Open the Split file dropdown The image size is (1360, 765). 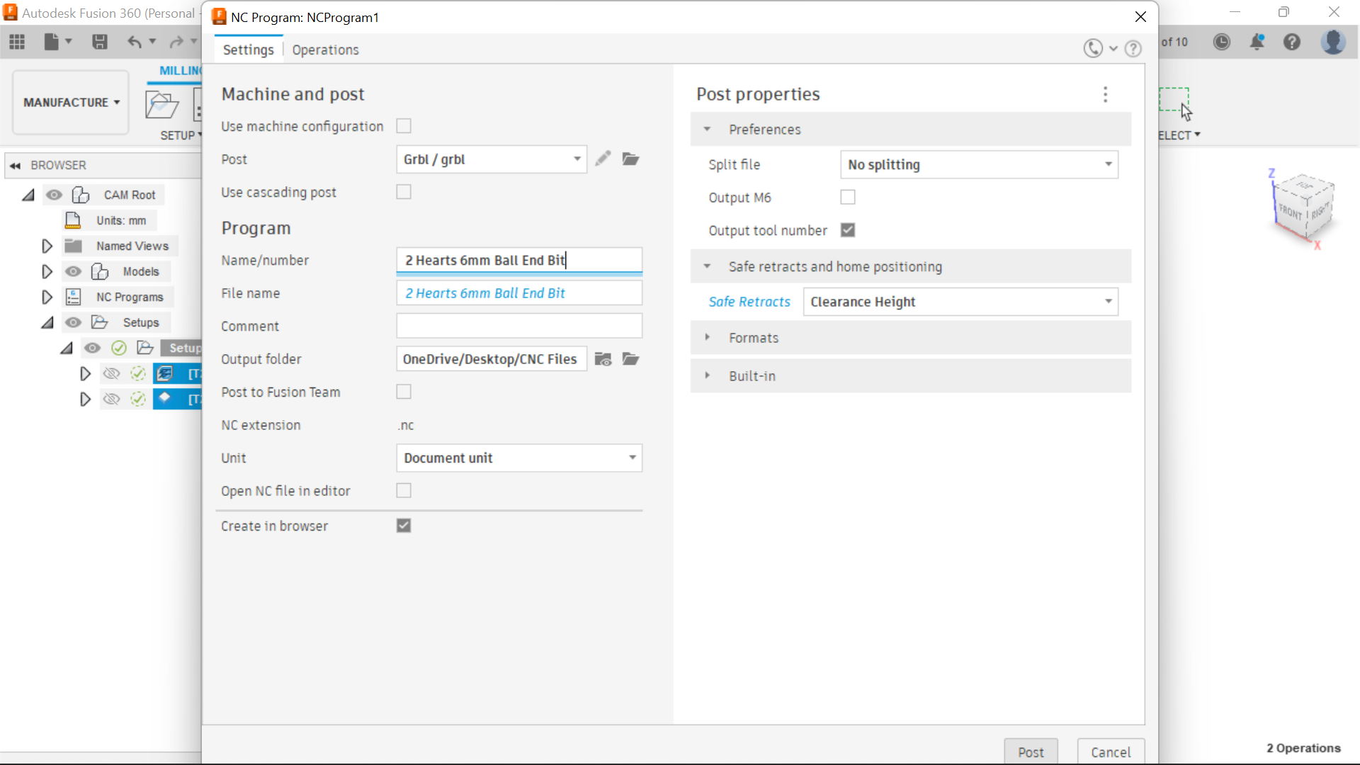click(x=978, y=164)
